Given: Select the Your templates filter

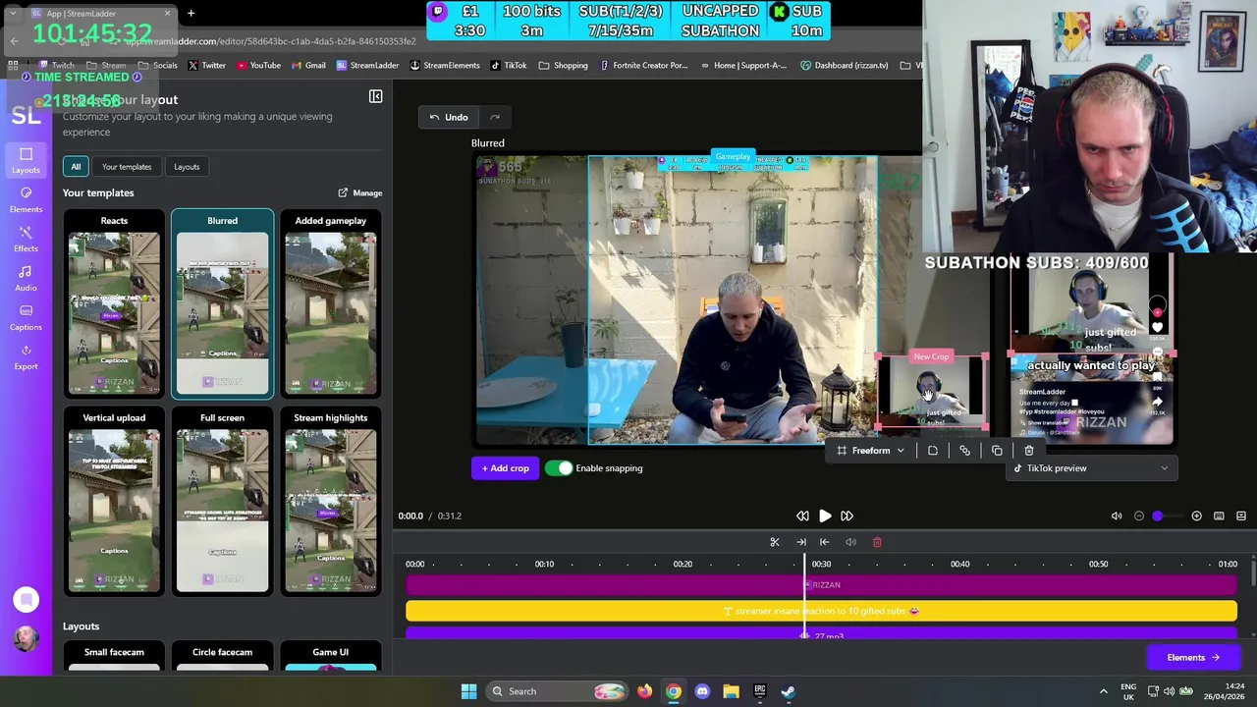Looking at the screenshot, I should [x=127, y=167].
